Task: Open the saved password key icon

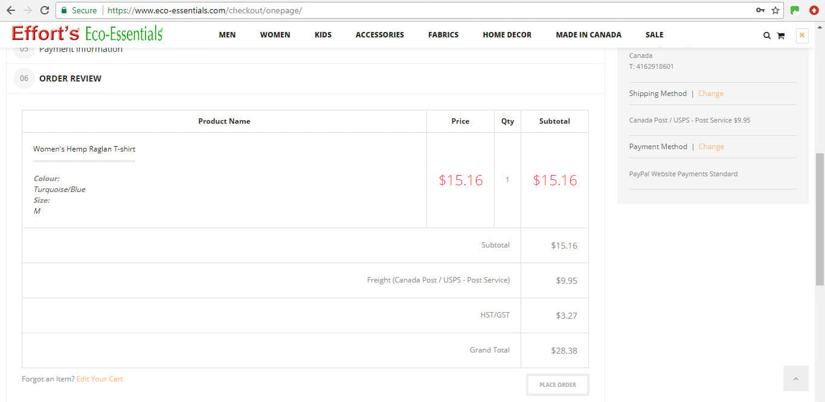Action: [x=760, y=10]
